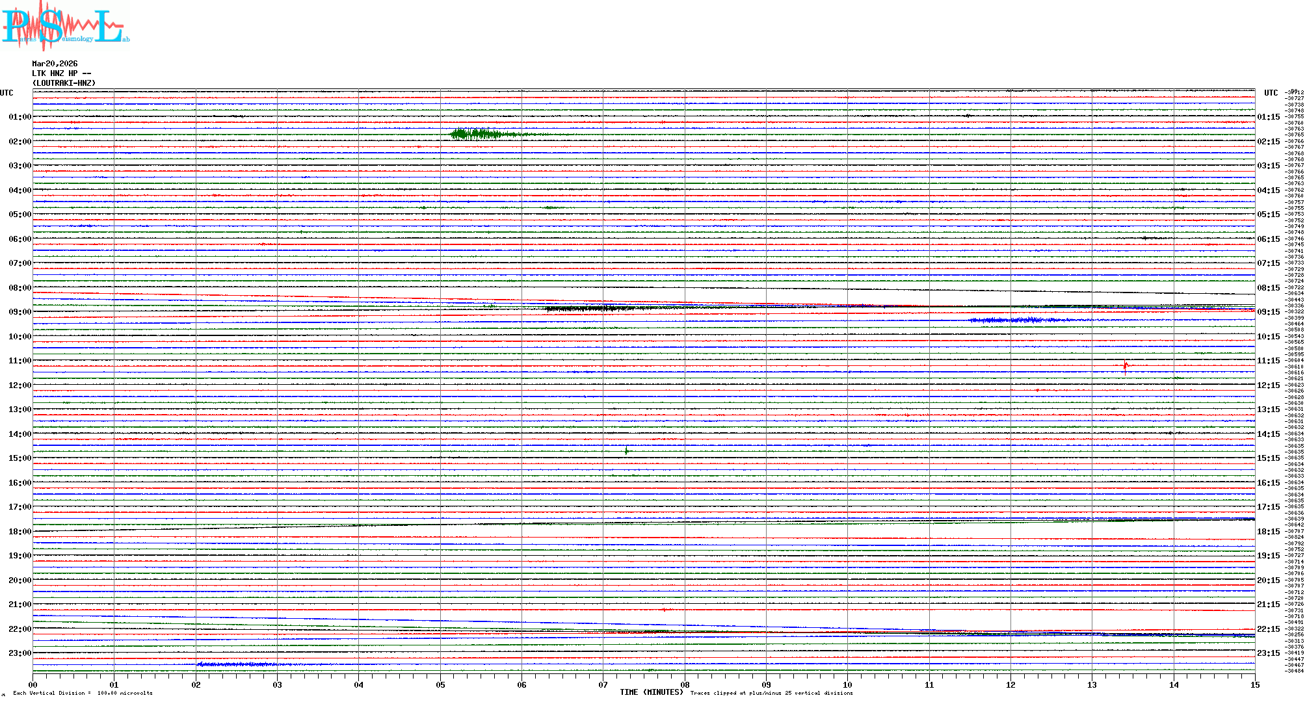Click the 22:15 time label on right
Image resolution: width=1307 pixels, height=702 pixels.
(1268, 629)
